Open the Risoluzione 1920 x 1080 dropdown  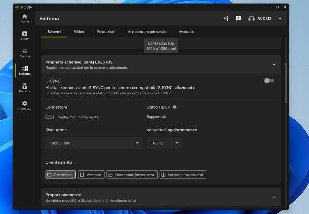click(x=94, y=143)
